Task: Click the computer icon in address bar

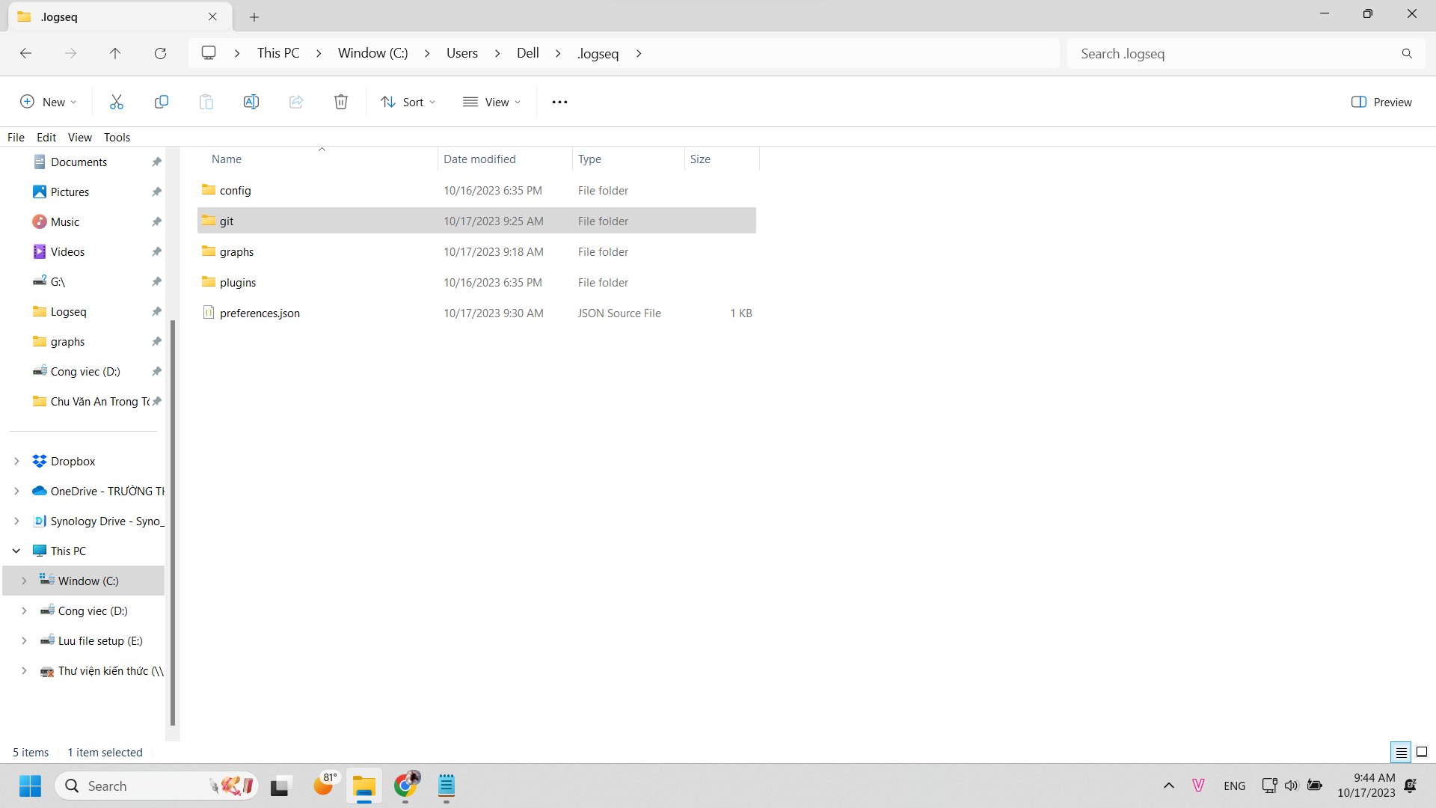Action: tap(209, 53)
